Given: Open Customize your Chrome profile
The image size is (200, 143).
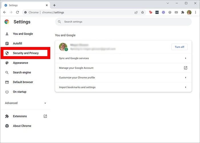Looking at the screenshot, I should (x=123, y=77).
